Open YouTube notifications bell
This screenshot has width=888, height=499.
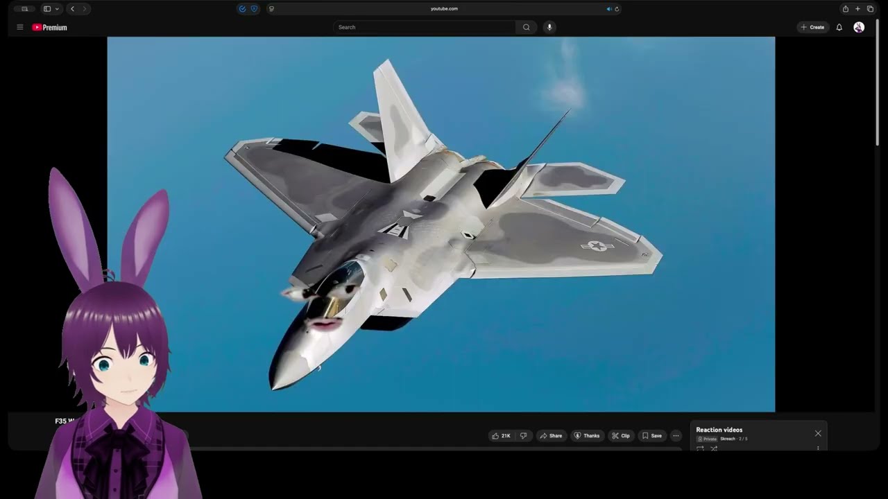tap(839, 27)
